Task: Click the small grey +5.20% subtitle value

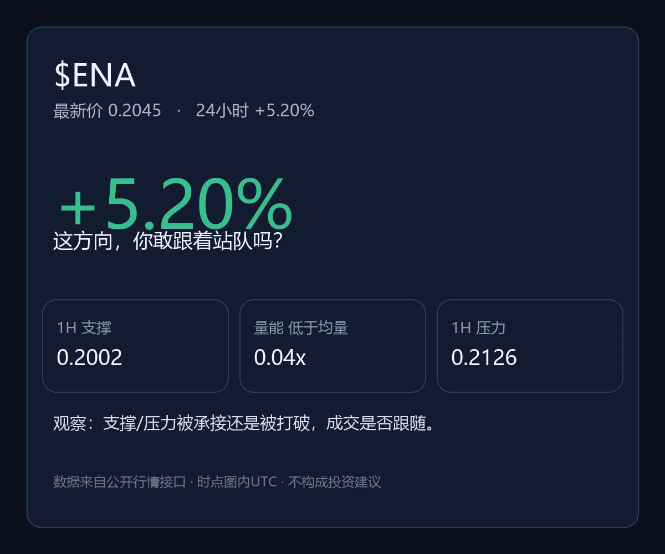Action: [x=285, y=111]
